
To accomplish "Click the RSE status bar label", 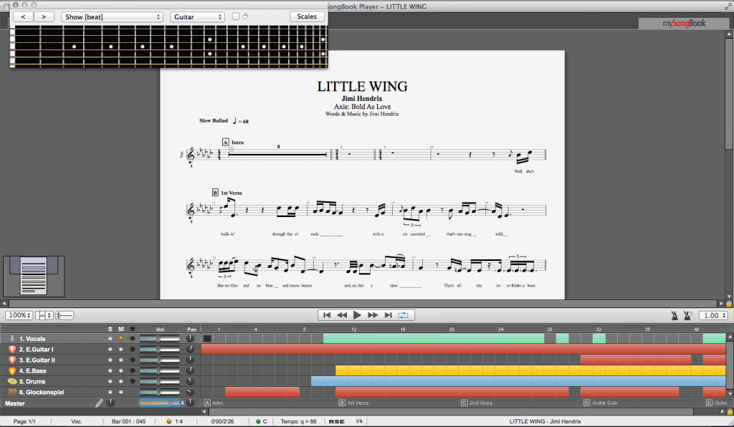I will [337, 421].
